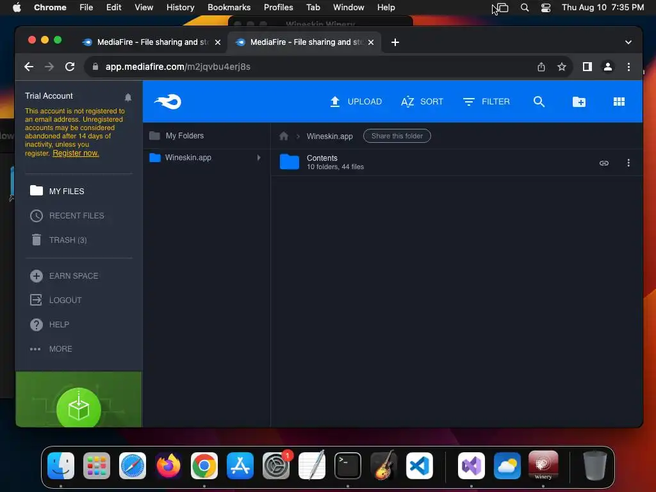This screenshot has width=656, height=492.
Task: Open the Tab menu
Action: tap(313, 7)
